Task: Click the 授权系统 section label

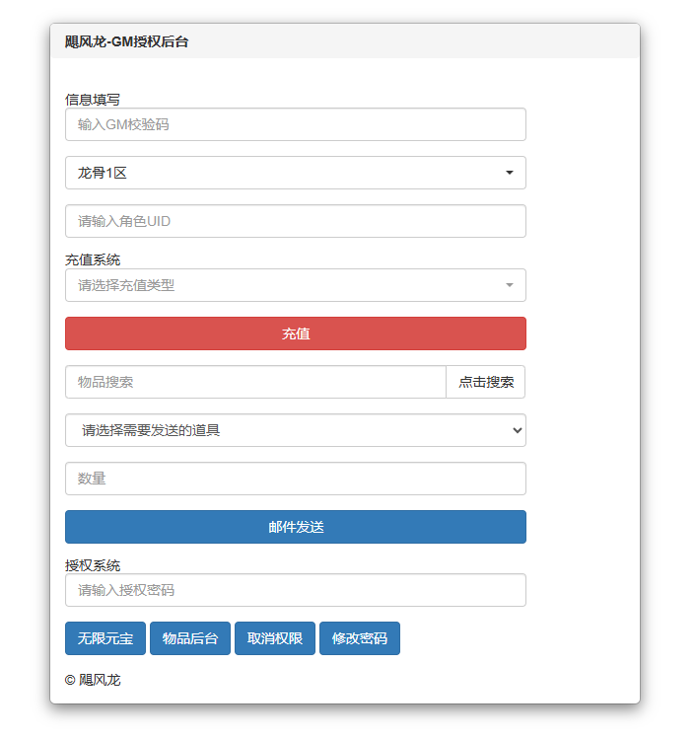Action: [93, 565]
